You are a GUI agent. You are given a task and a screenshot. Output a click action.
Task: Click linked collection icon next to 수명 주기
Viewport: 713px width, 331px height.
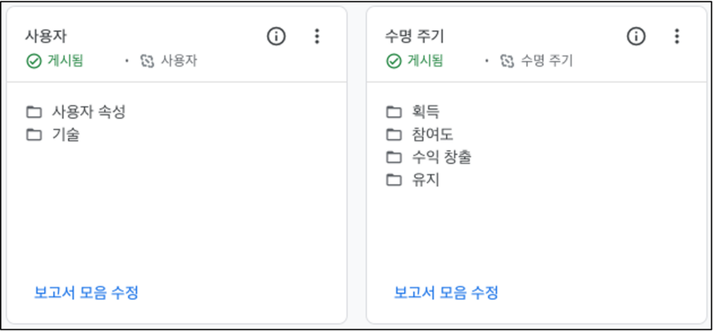507,61
